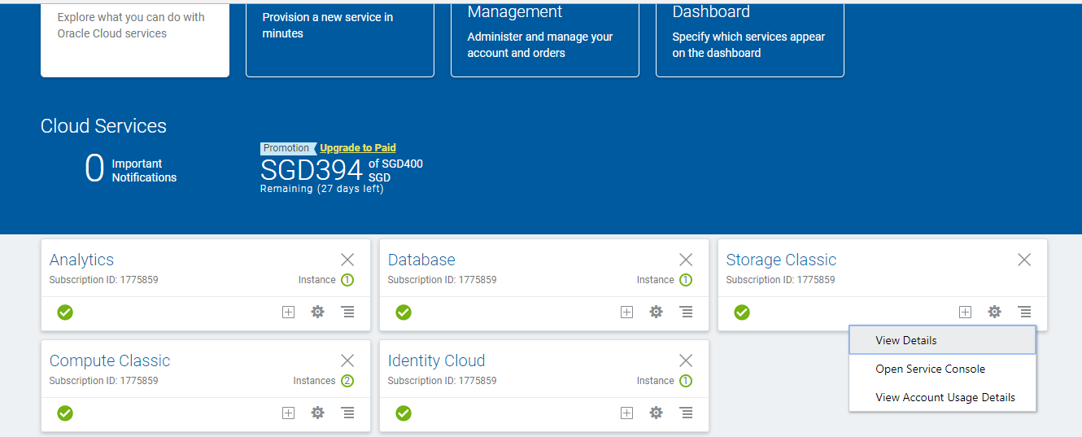Close the Compute Classic tile
The width and height of the screenshot is (1082, 437).
pyautogui.click(x=347, y=361)
